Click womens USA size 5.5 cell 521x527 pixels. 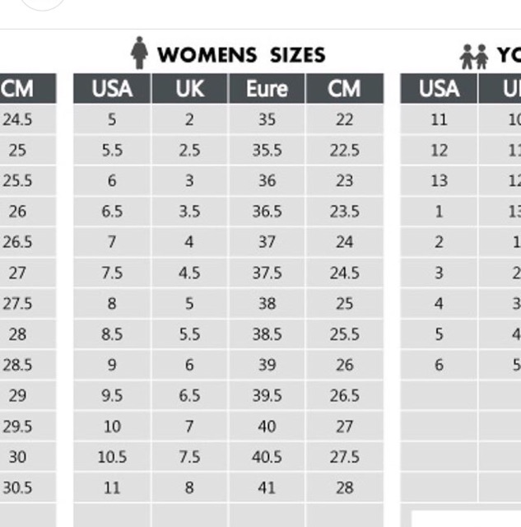click(x=112, y=150)
